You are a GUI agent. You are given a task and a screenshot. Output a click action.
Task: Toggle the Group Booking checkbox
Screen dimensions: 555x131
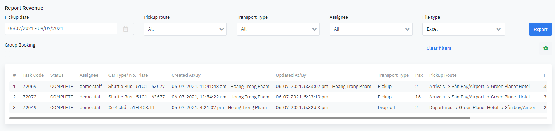[x=8, y=54]
